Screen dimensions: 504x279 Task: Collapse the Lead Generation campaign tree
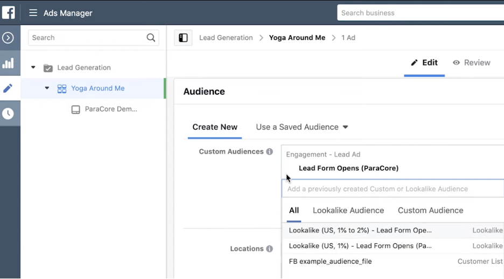click(33, 67)
